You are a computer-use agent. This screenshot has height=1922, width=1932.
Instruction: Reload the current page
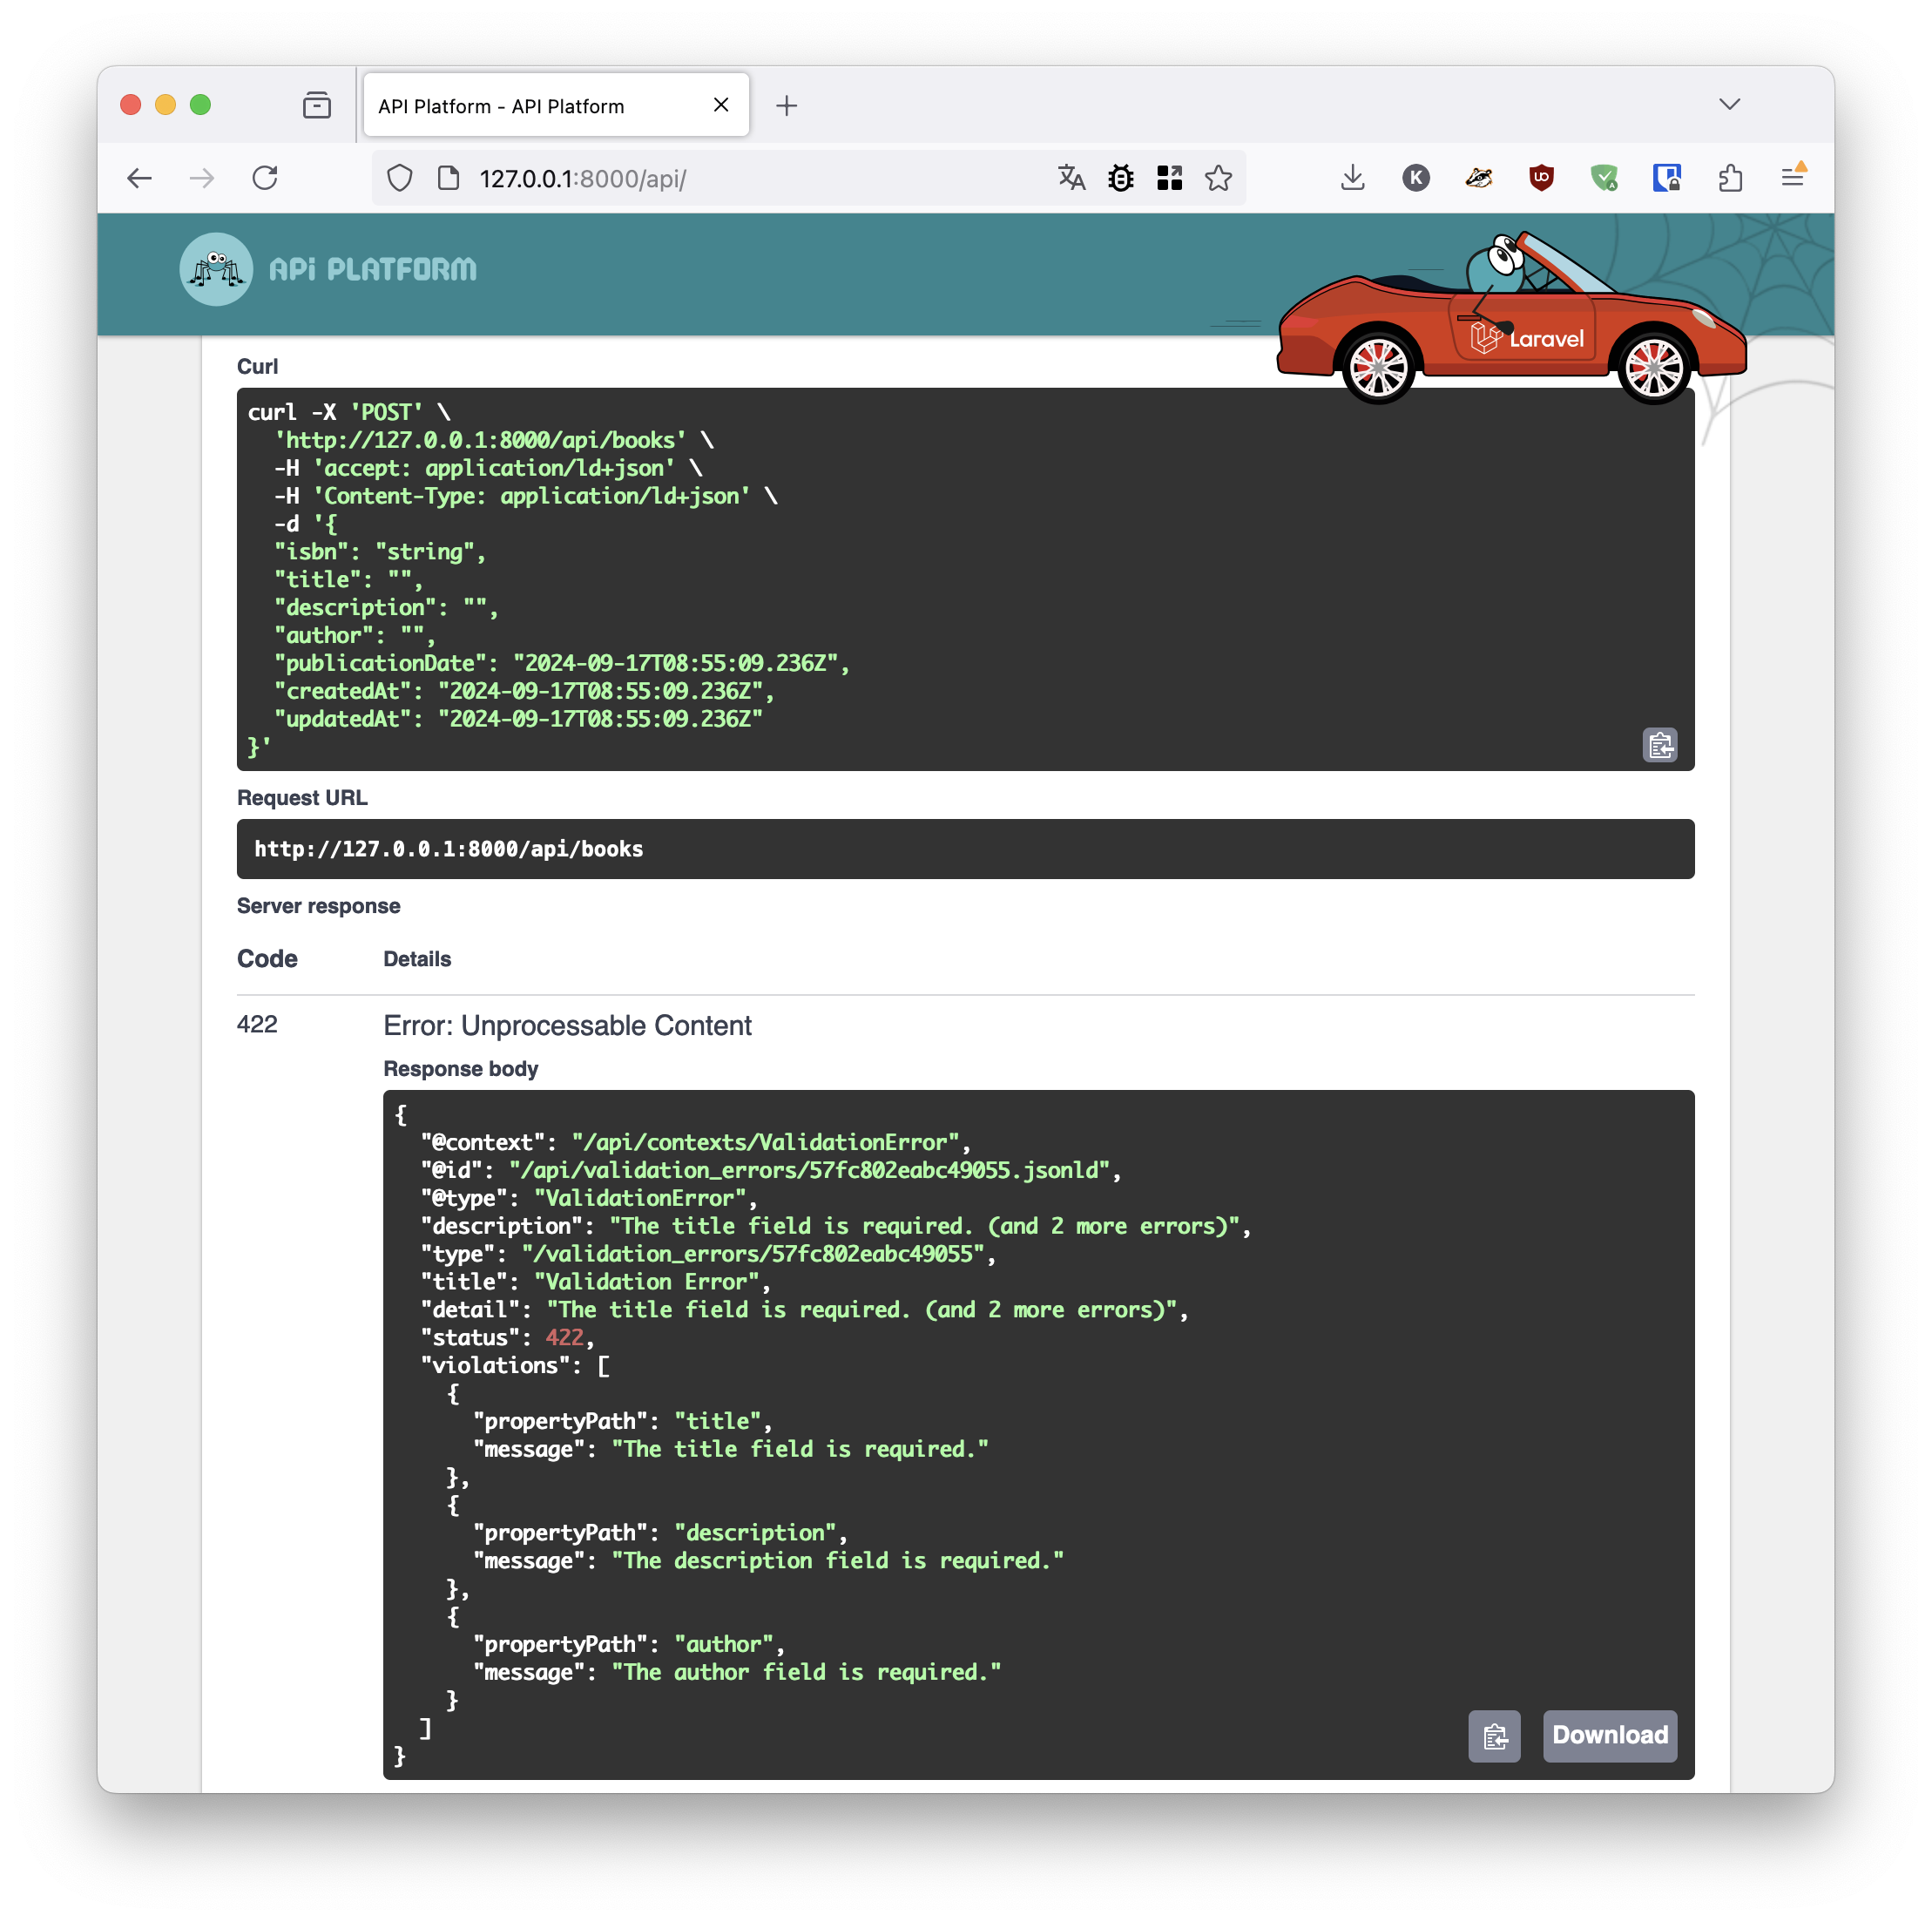pos(265,178)
